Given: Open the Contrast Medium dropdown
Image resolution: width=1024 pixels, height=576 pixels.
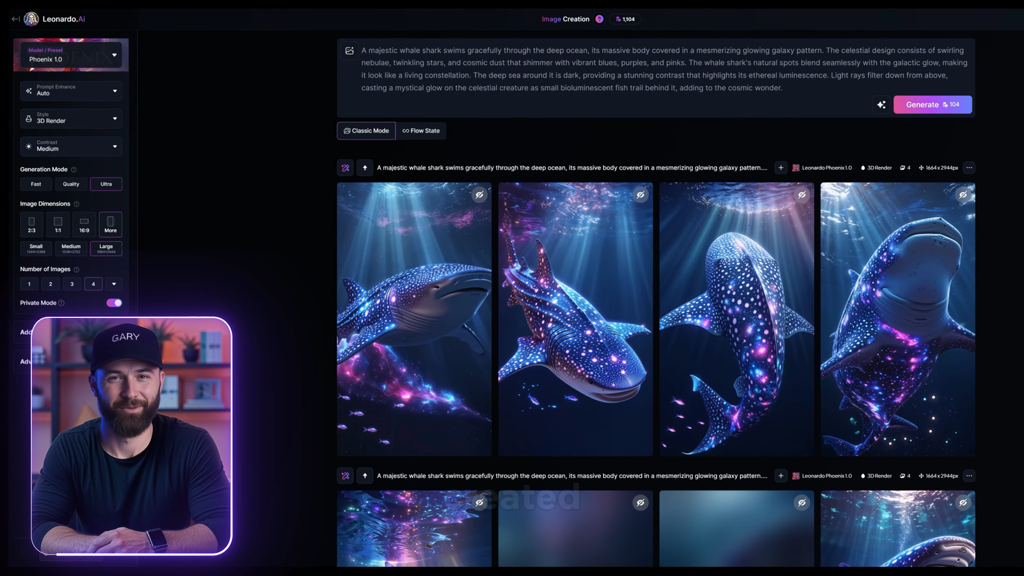Looking at the screenshot, I should pyautogui.click(x=71, y=147).
